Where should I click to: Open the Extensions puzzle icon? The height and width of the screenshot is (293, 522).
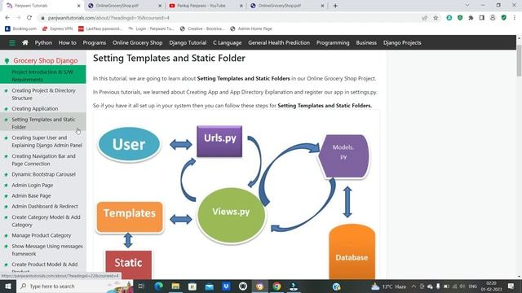pyautogui.click(x=471, y=18)
